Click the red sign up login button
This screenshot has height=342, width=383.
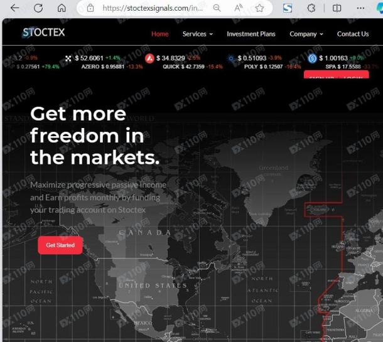[x=337, y=75]
